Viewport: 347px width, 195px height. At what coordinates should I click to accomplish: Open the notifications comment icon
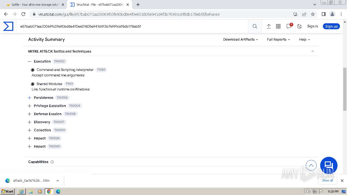click(289, 26)
